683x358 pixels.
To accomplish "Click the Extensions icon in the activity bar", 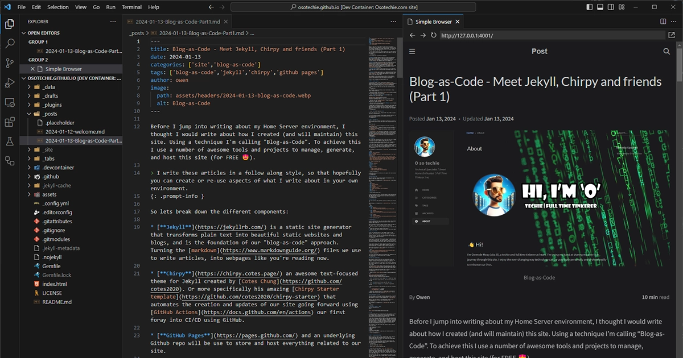I will pyautogui.click(x=10, y=122).
